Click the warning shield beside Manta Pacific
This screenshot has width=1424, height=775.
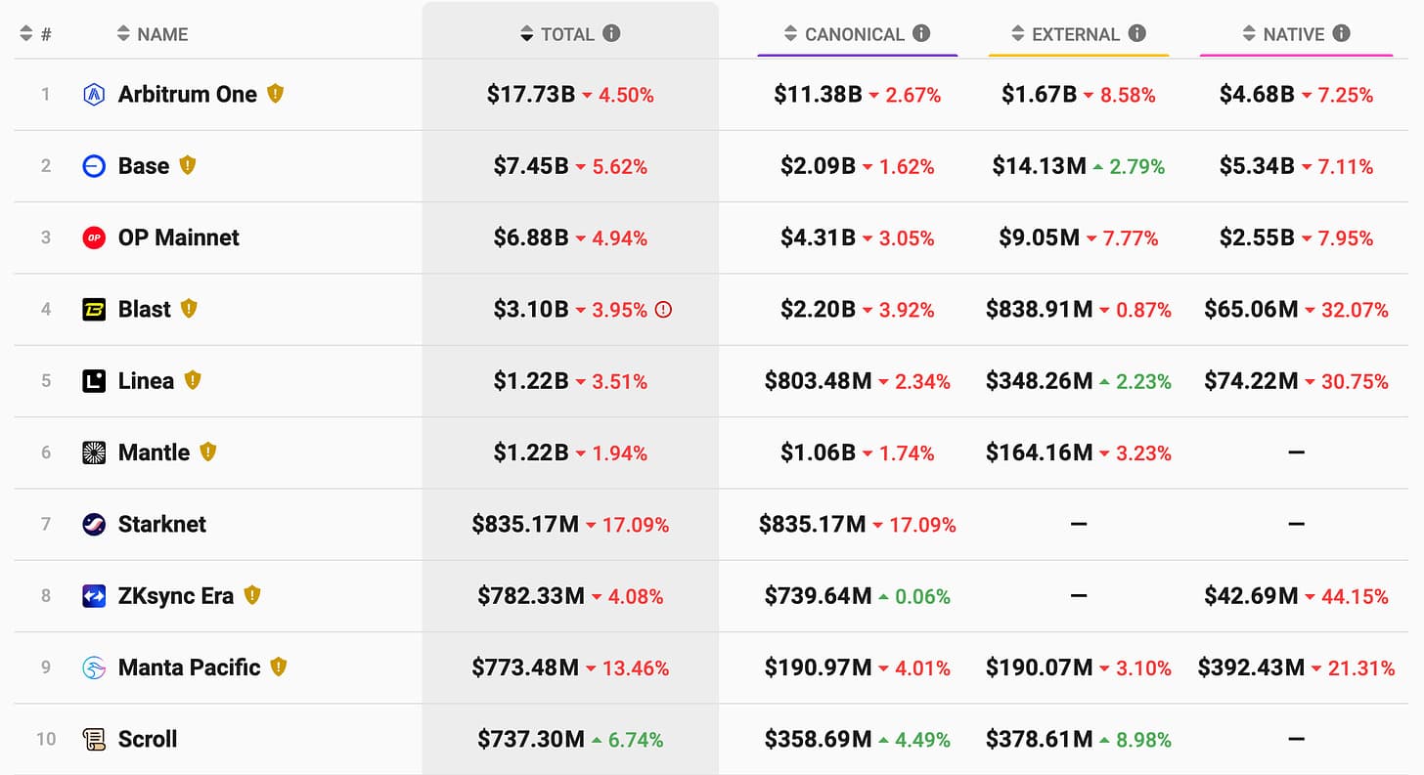(x=279, y=667)
